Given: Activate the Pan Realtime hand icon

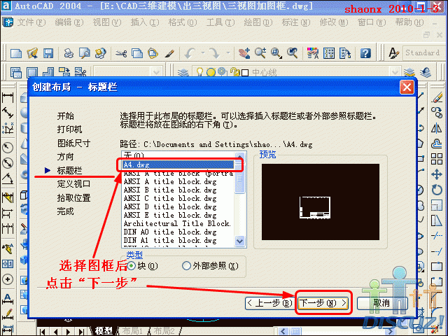Looking at the screenshot, I should click(244, 53).
